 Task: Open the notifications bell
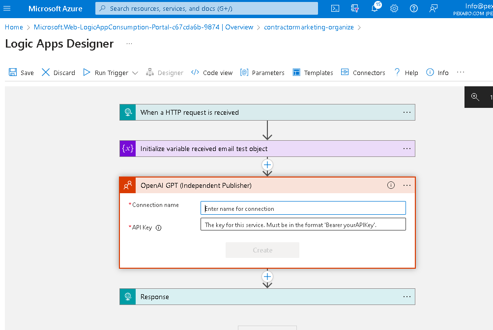(x=375, y=8)
